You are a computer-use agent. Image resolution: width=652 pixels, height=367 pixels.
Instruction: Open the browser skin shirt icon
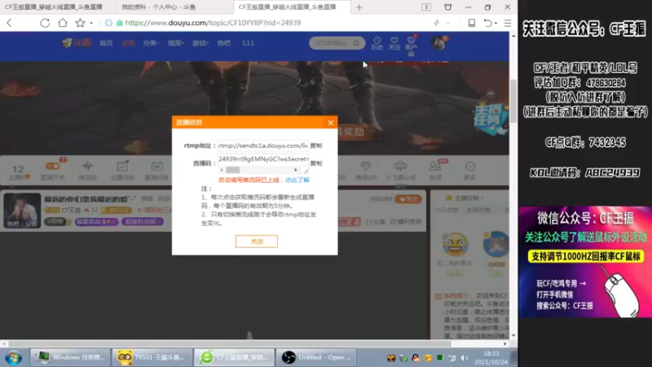447,7
